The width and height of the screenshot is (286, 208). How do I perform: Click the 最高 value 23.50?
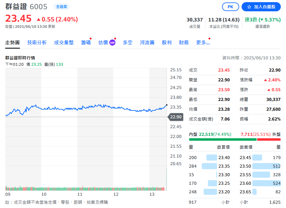pos(224,90)
